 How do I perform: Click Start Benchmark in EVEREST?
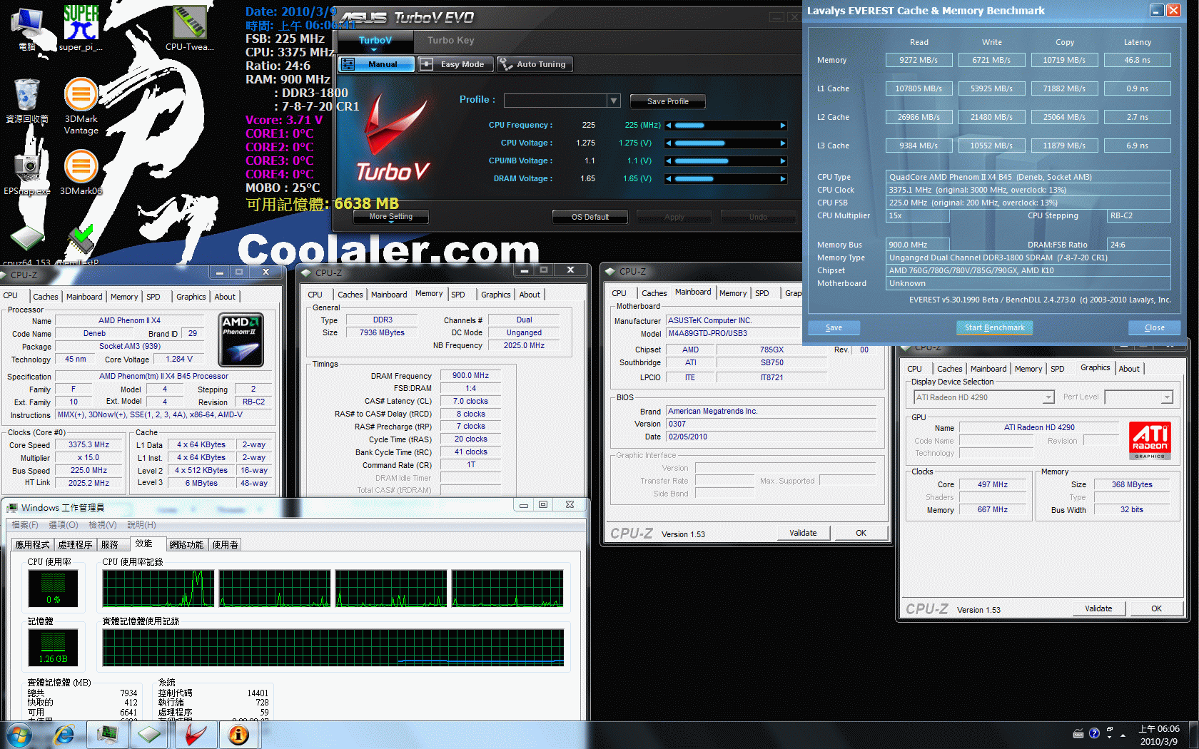(994, 327)
